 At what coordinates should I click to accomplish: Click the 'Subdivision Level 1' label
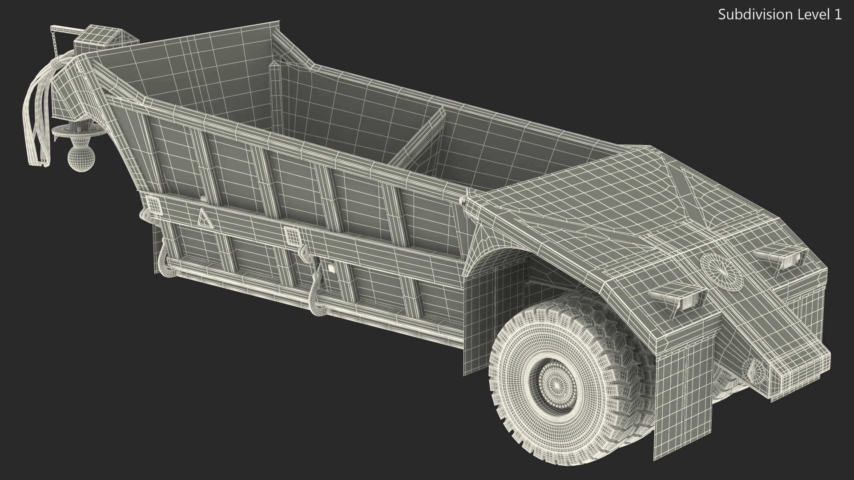[780, 15]
